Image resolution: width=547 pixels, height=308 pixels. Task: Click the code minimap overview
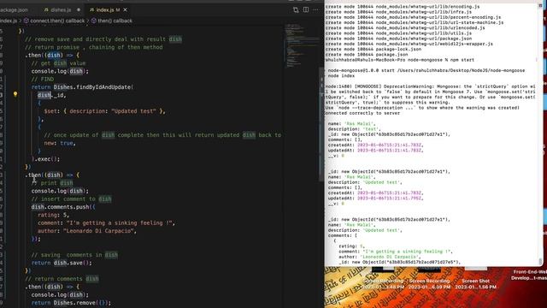point(302,45)
